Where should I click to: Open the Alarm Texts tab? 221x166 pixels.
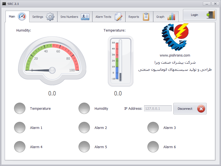coord(109,17)
